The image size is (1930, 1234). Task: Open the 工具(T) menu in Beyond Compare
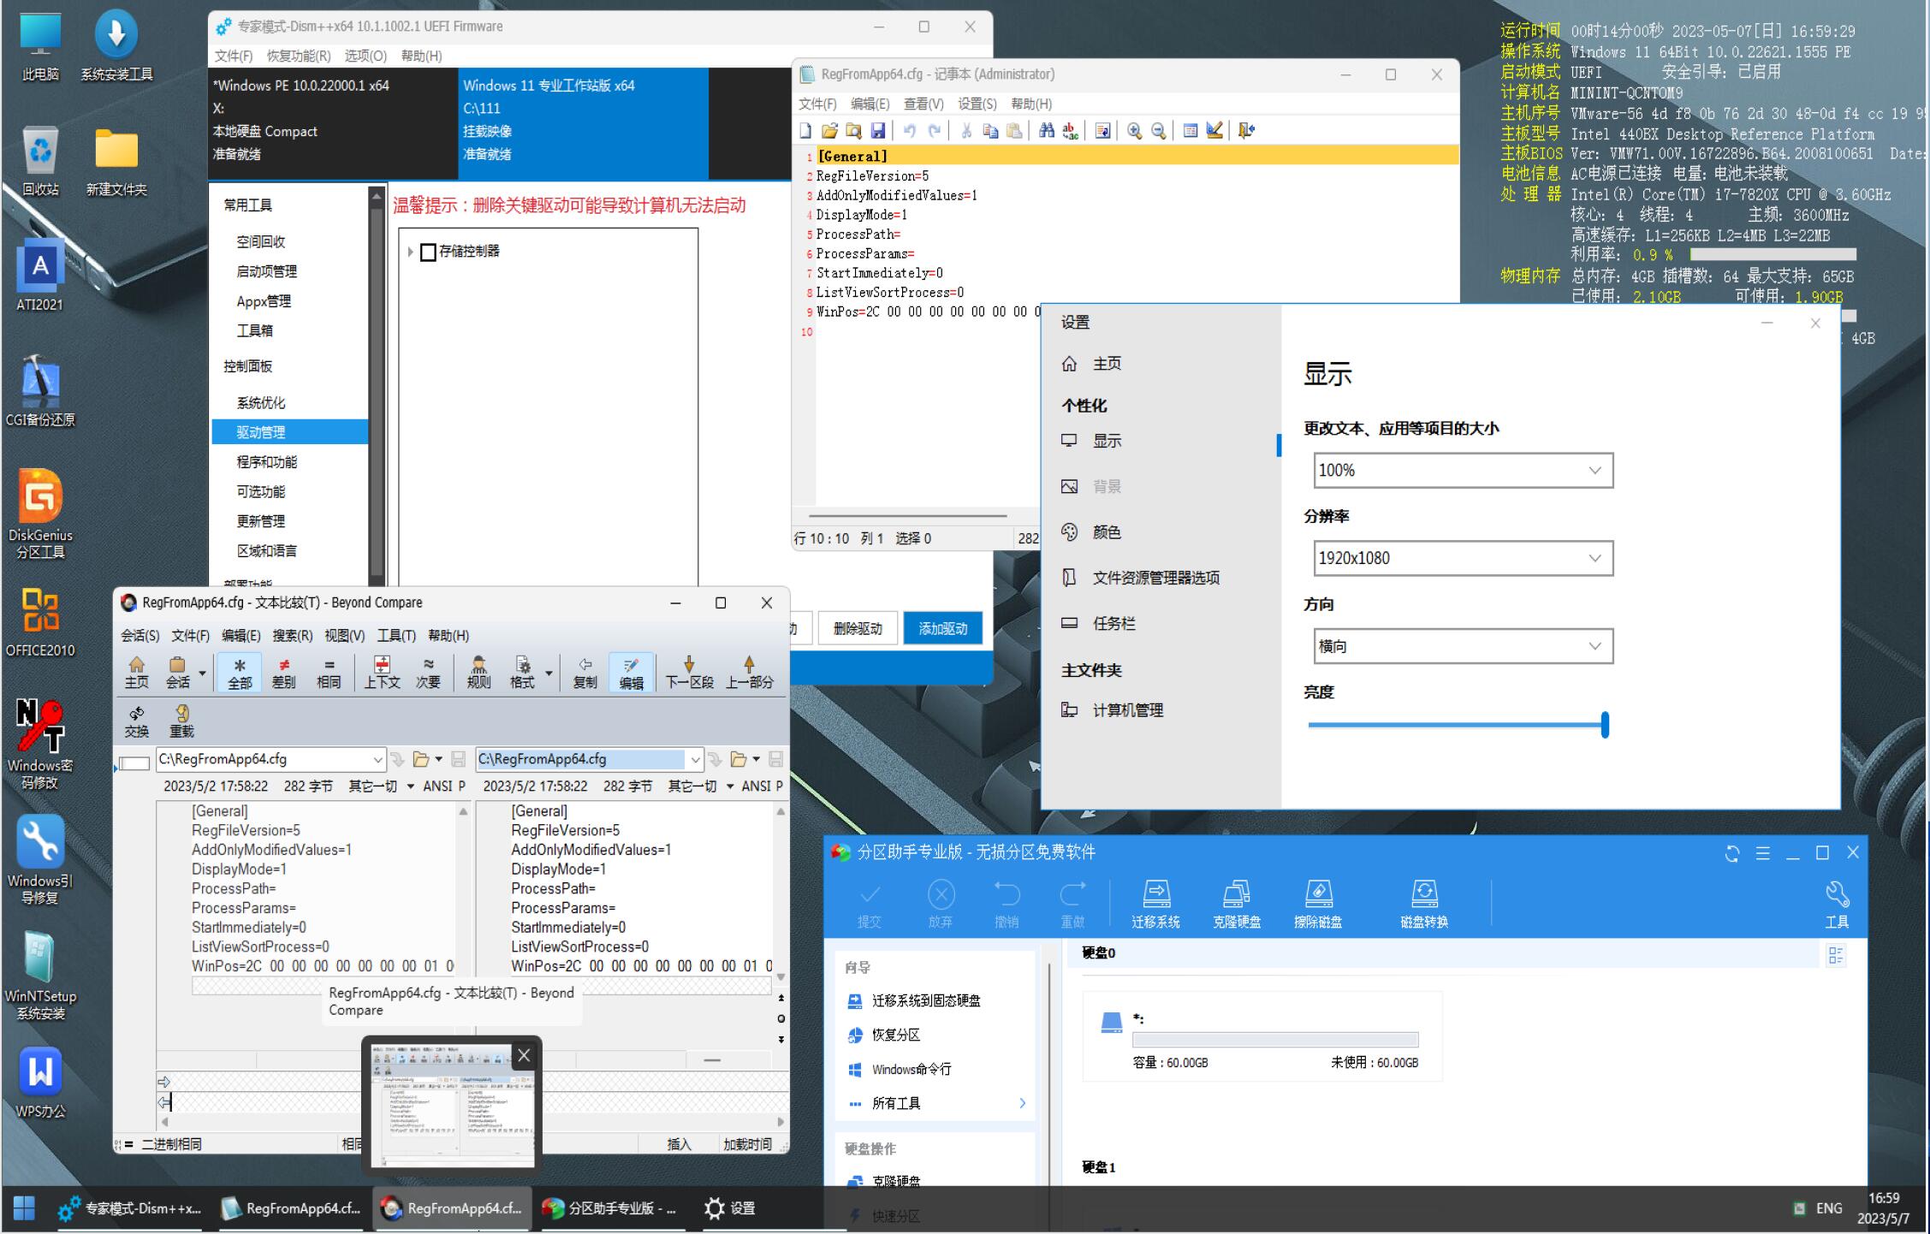[x=396, y=636]
